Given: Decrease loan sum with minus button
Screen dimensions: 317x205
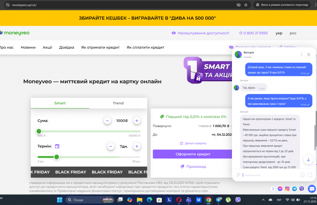Looking at the screenshot, I should (x=107, y=121).
